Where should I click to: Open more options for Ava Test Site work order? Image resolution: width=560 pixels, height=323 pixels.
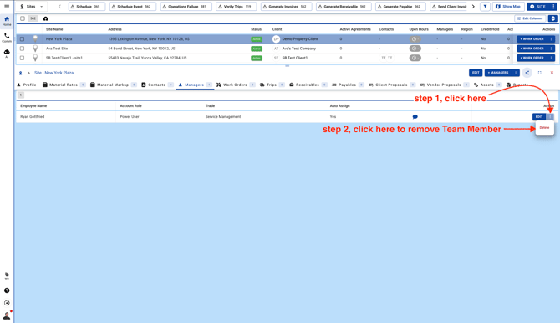coord(551,49)
